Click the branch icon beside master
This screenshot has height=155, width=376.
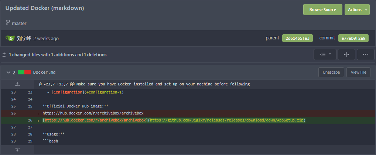point(8,23)
